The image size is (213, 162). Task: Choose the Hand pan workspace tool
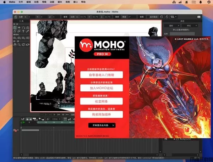pos(15,45)
